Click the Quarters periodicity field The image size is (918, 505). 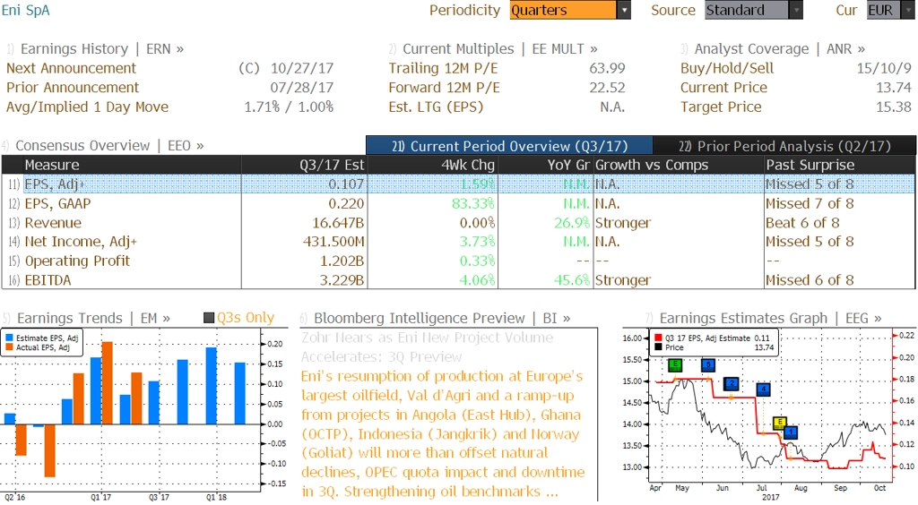click(x=563, y=10)
